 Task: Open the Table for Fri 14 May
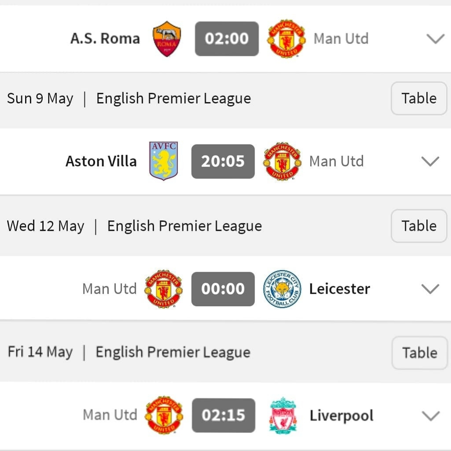419,352
